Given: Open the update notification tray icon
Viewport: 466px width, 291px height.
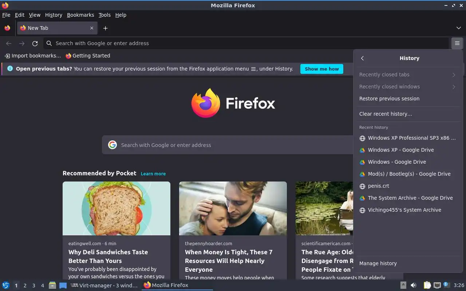Looking at the screenshot, I should pos(447,285).
